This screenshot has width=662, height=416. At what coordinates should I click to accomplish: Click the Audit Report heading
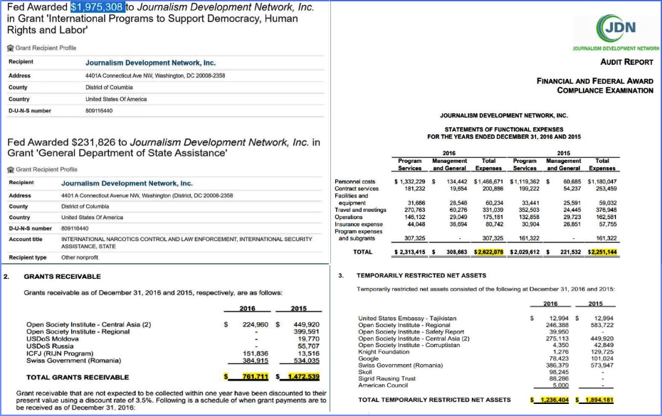coord(626,63)
